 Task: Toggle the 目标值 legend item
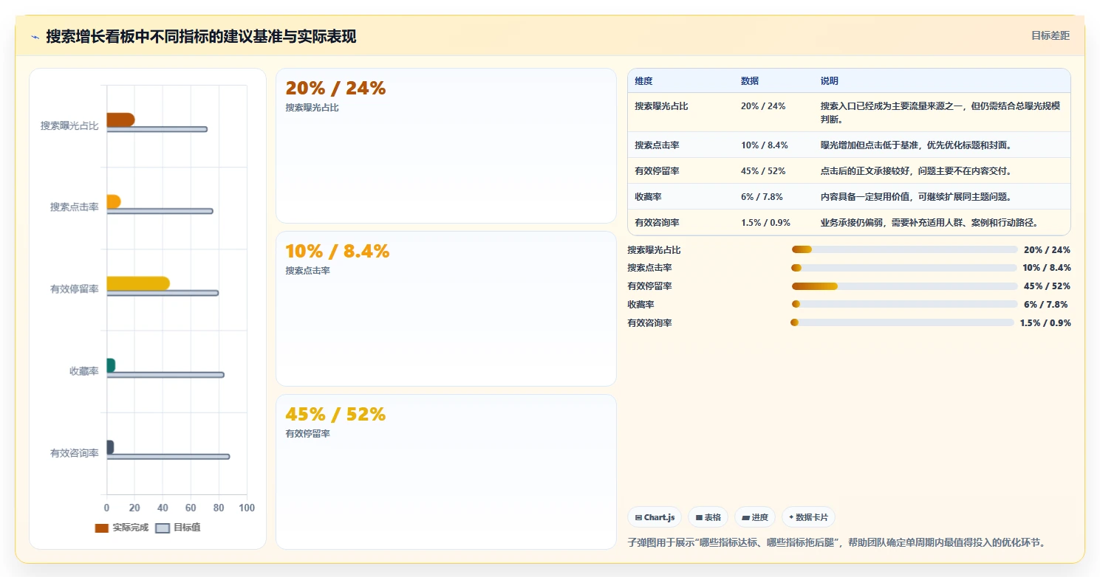(x=178, y=528)
